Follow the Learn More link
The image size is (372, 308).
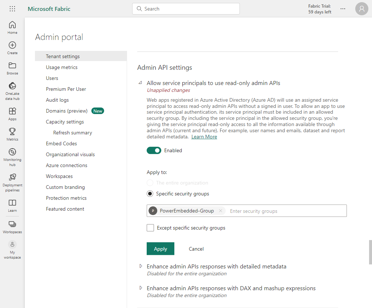[x=204, y=137]
